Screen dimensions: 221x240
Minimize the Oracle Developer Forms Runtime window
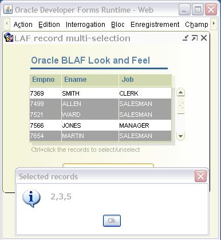click(x=184, y=9)
